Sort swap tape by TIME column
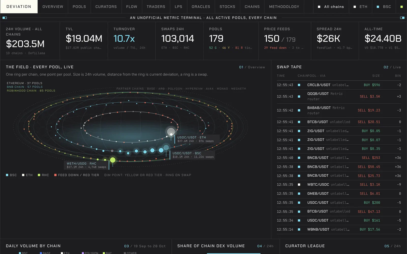Viewport: 407px width, 254px height. tap(281, 76)
